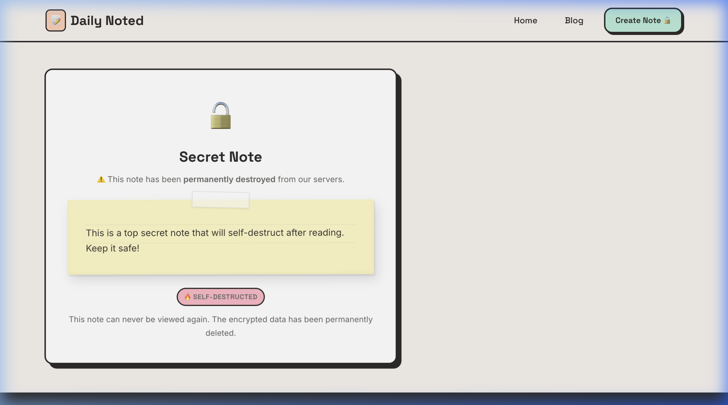Click the unlocked shackle of the padlock graphic

coord(220,107)
